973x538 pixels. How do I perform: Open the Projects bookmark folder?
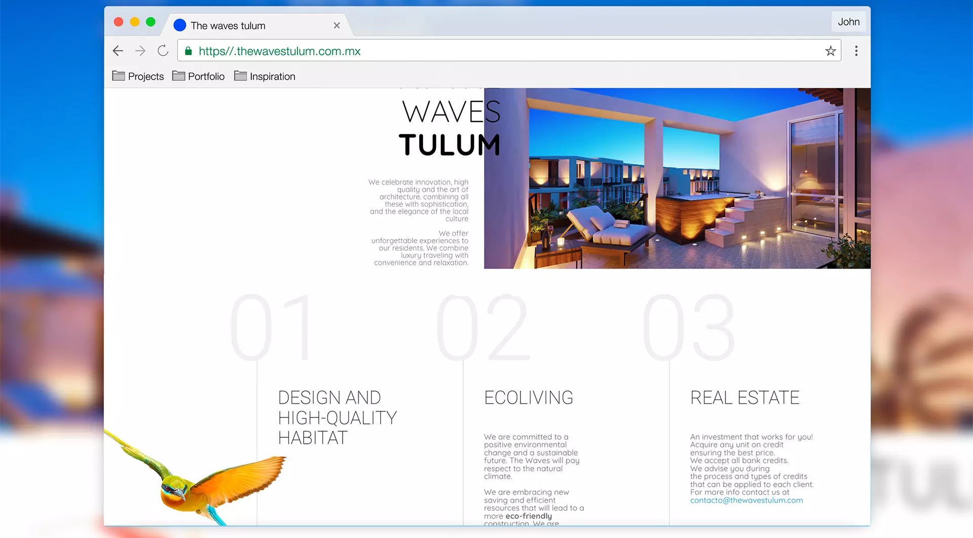138,76
